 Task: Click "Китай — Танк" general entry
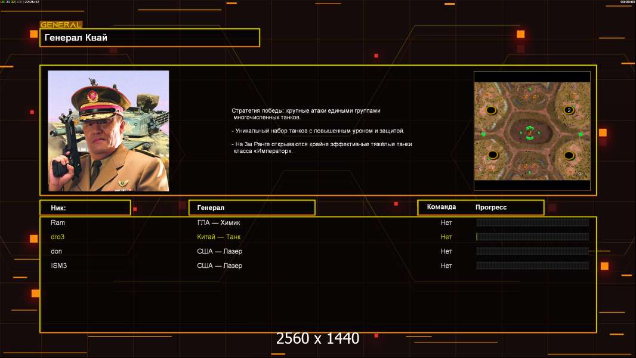(218, 237)
